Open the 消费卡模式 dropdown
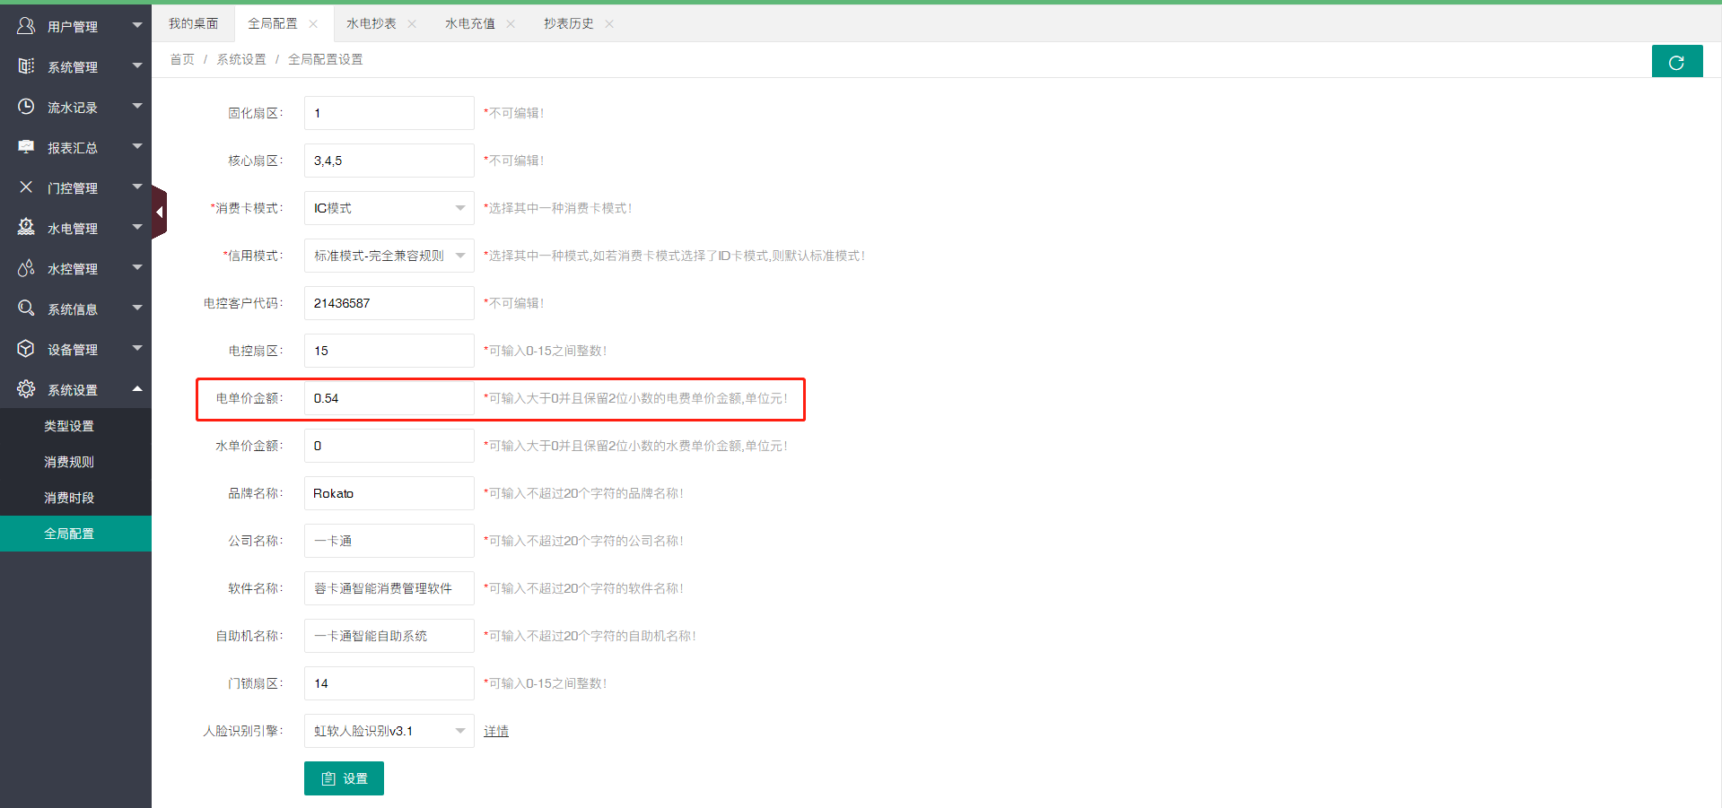This screenshot has width=1722, height=808. click(389, 208)
